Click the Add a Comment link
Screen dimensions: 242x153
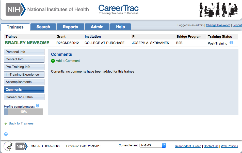pyautogui.click(x=68, y=61)
